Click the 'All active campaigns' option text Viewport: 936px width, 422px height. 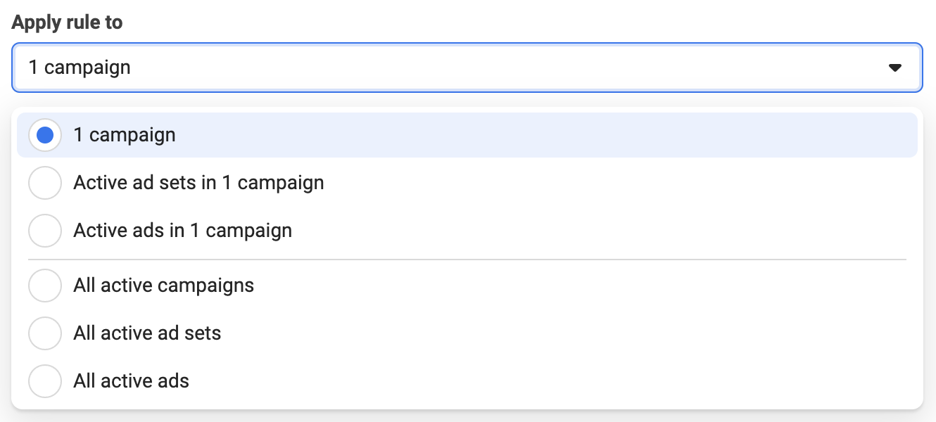click(x=163, y=286)
